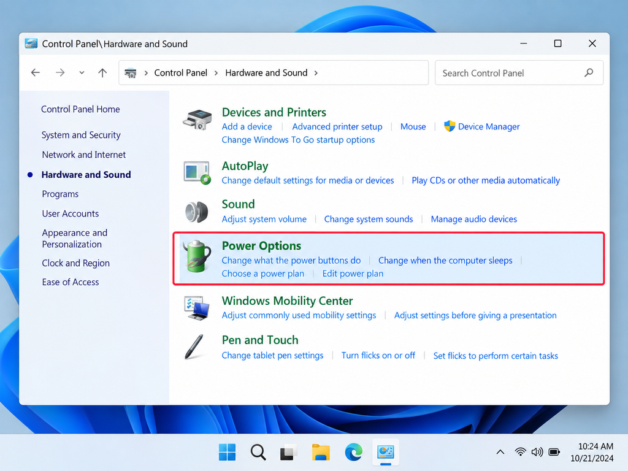
Task: Open the Devices and Printers icon
Action: 197,120
